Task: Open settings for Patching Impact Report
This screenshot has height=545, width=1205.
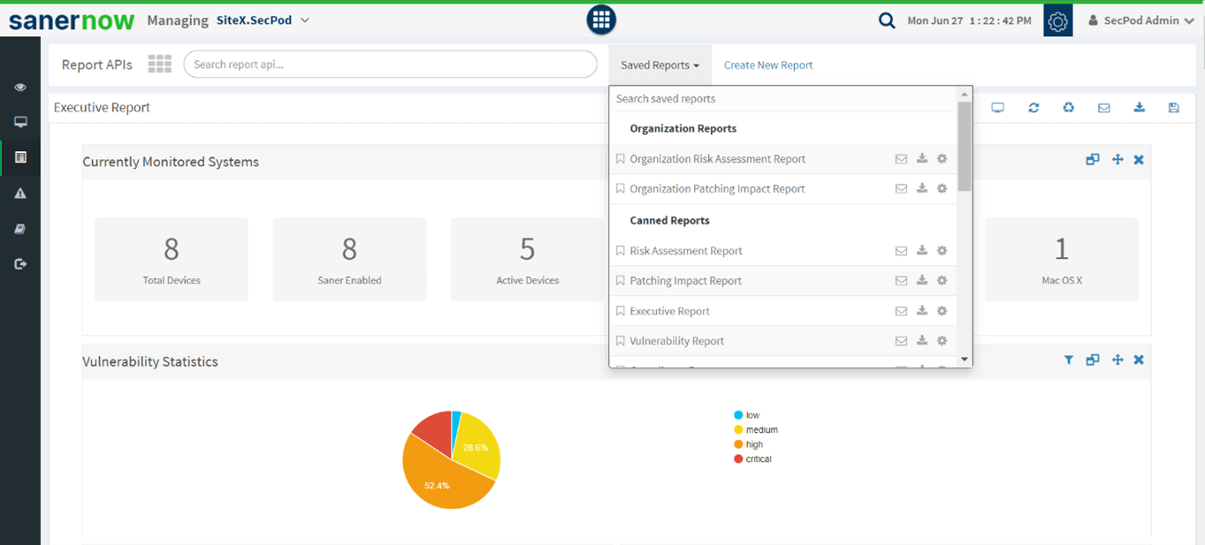Action: click(942, 281)
